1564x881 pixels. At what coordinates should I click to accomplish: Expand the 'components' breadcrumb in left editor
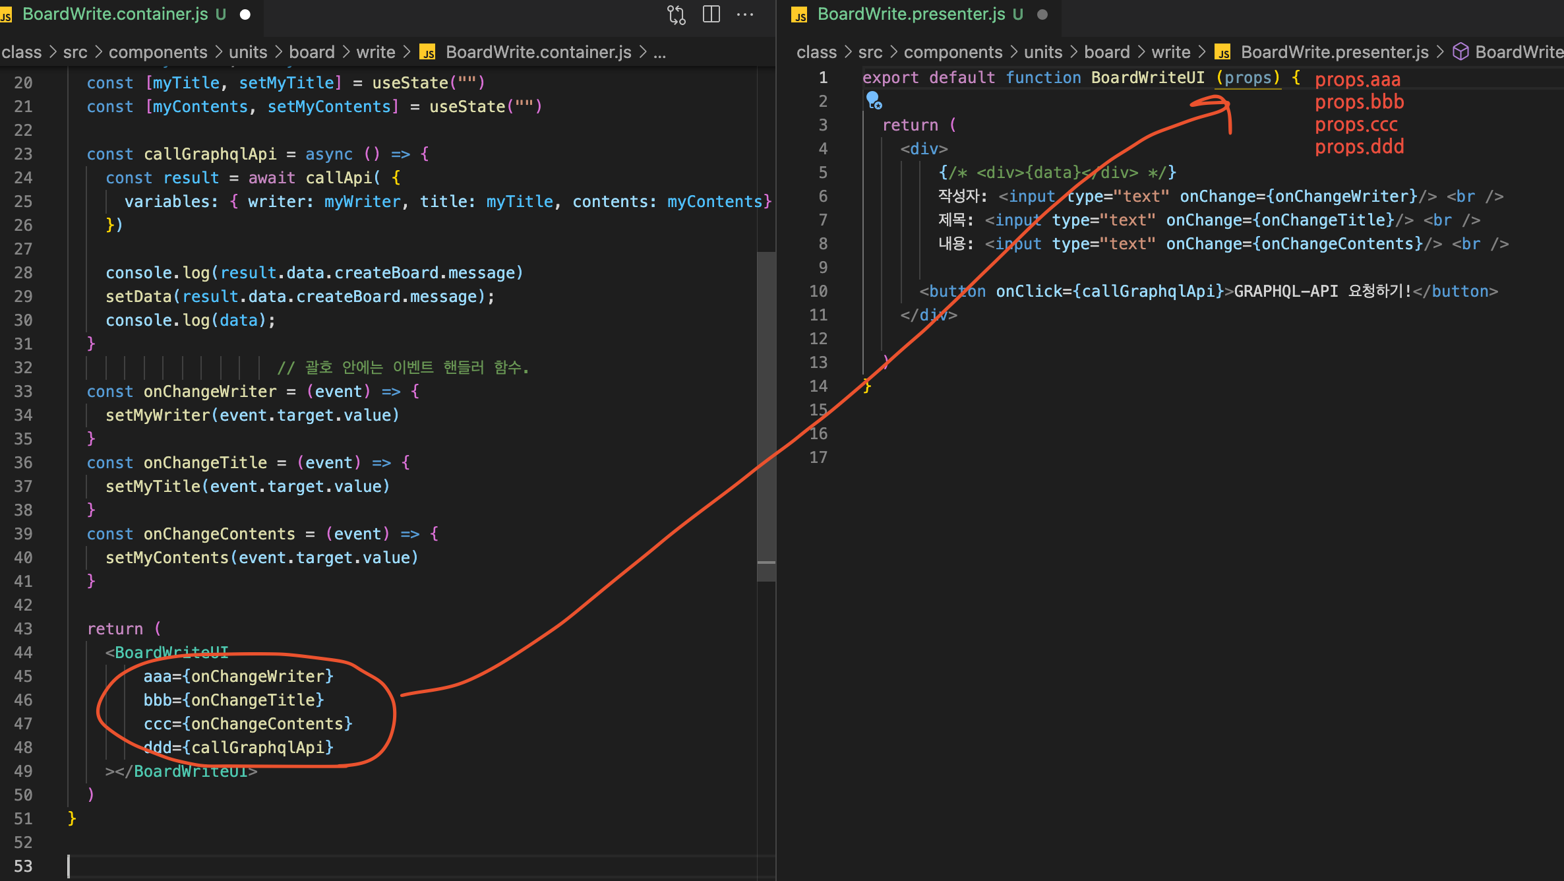[158, 52]
